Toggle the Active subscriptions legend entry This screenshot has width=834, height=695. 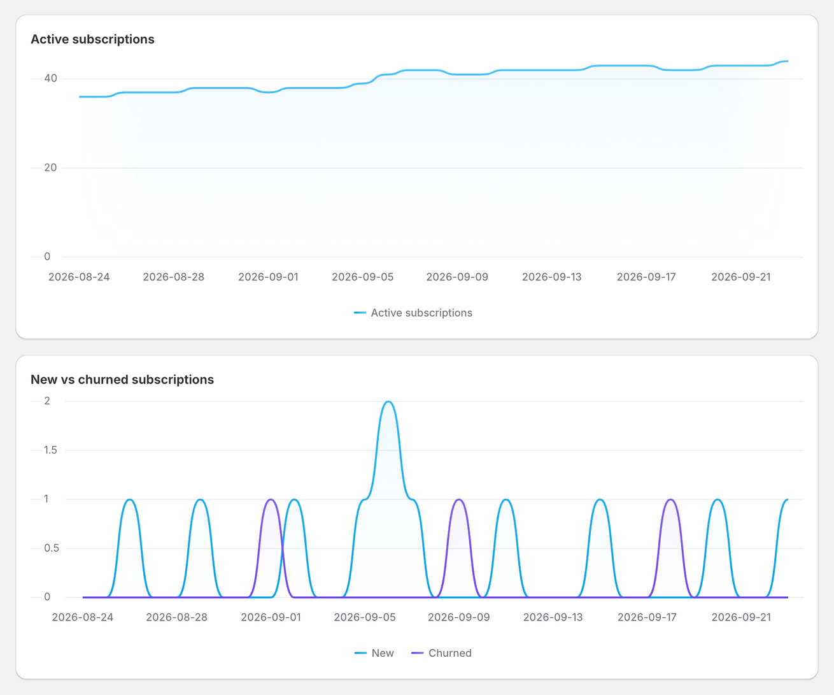[x=413, y=313]
